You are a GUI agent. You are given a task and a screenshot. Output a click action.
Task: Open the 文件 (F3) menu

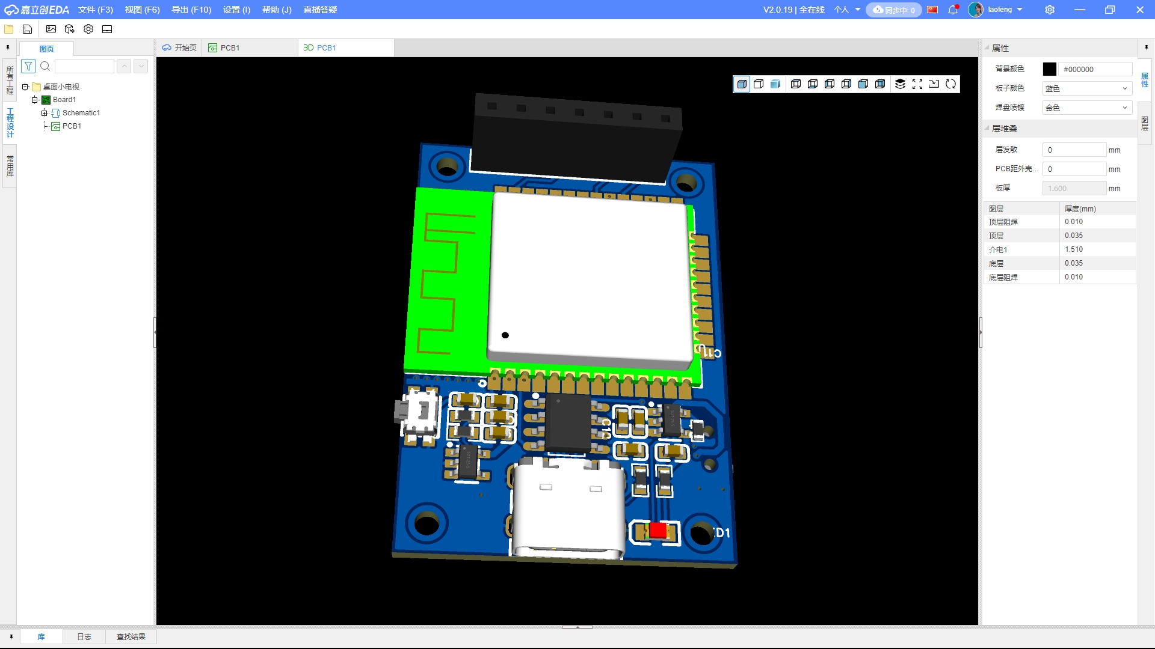(x=96, y=10)
